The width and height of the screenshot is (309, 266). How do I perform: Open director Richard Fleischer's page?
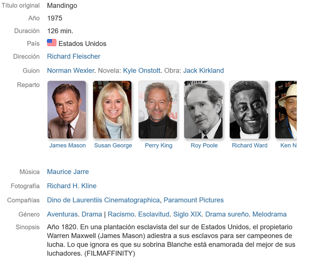point(73,56)
